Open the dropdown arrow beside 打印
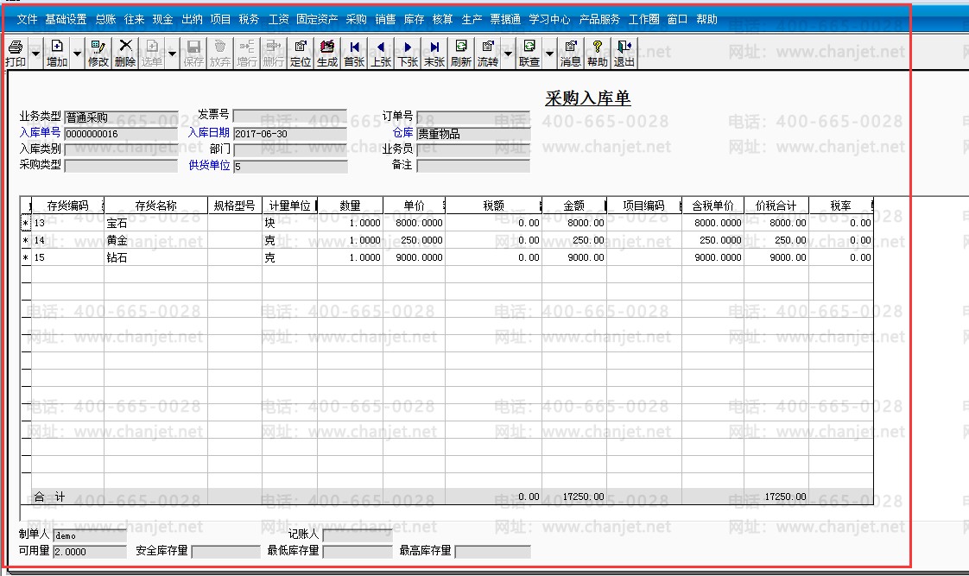969x576 pixels. click(35, 54)
